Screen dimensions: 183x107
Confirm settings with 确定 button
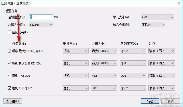click(x=150, y=101)
